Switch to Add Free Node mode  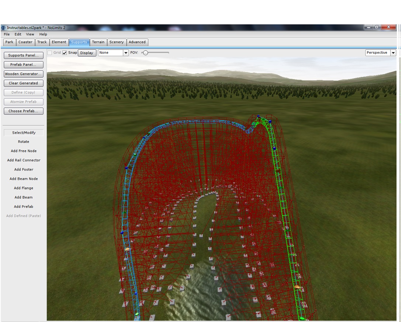23,151
